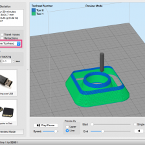Open the Active Toolhead coloring dropdown
This screenshot has height=145, width=145.
click(10, 44)
